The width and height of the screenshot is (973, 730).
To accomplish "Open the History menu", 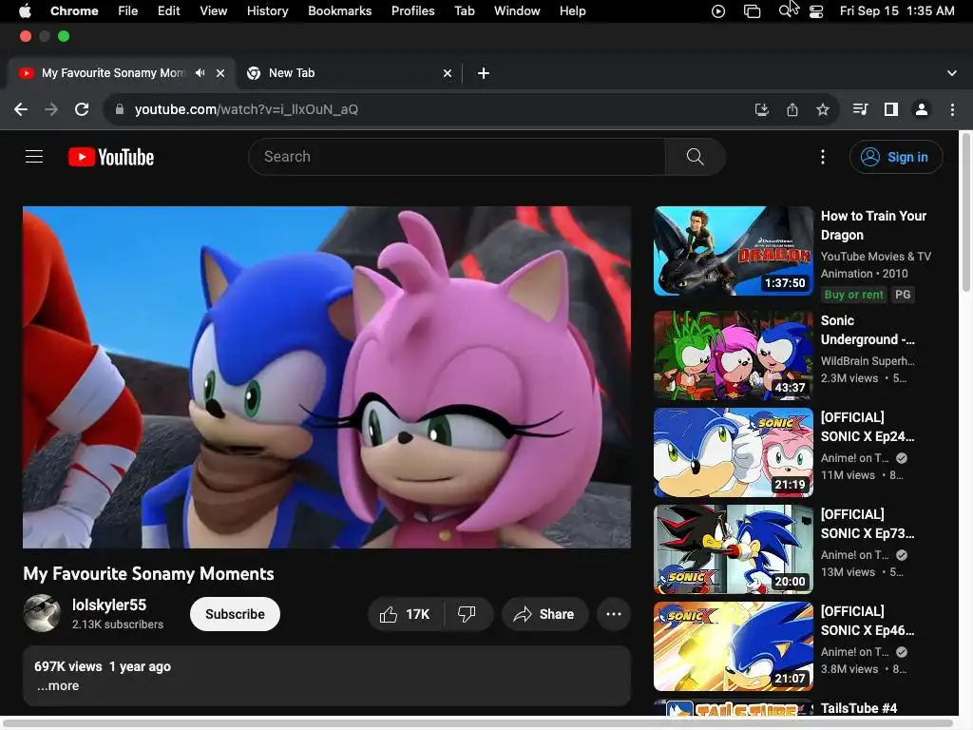I will coord(267,10).
